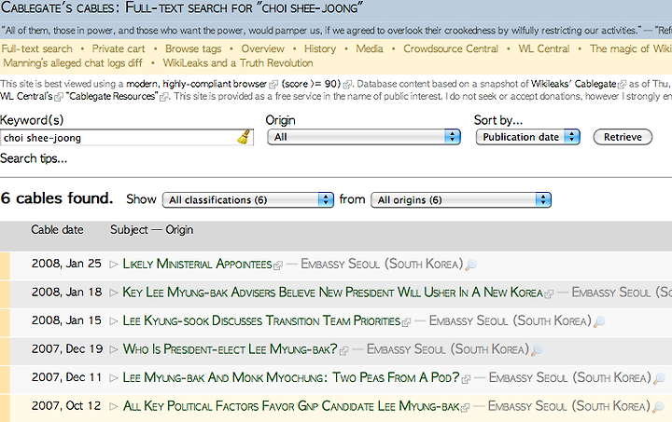Screen dimensions: 672x422
Task: Expand the 2007, Dec 11 cable triangle
Action: pyautogui.click(x=113, y=378)
